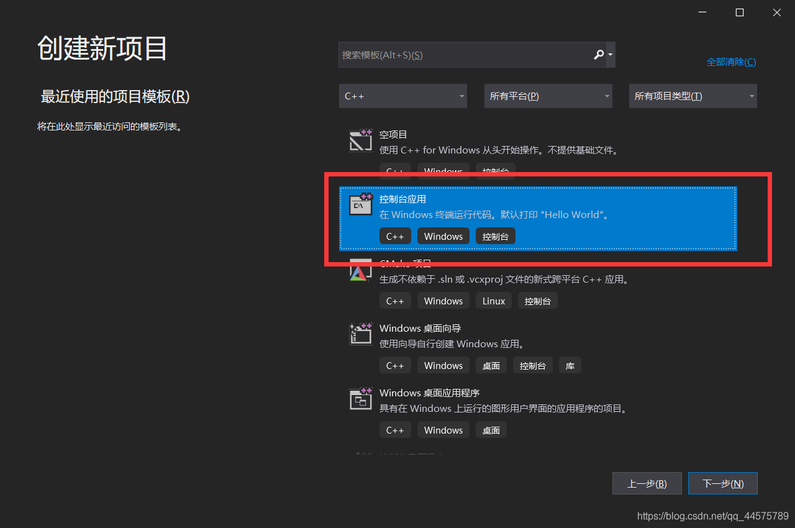The height and width of the screenshot is (528, 795).
Task: Click the Linux tag under CMake 项目
Action: (493, 301)
